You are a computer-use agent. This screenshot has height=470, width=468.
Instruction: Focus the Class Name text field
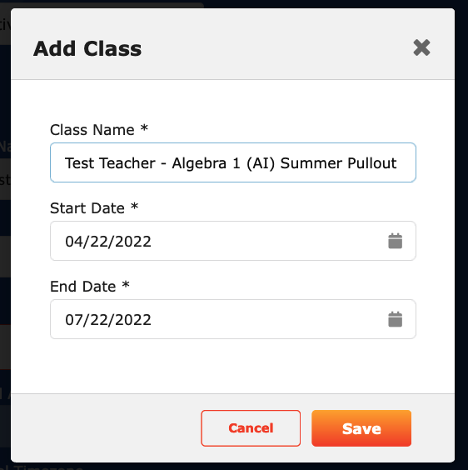click(x=233, y=162)
